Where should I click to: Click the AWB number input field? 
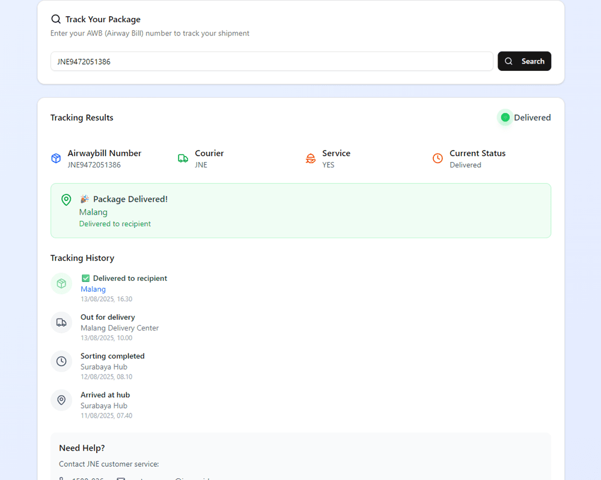click(272, 61)
